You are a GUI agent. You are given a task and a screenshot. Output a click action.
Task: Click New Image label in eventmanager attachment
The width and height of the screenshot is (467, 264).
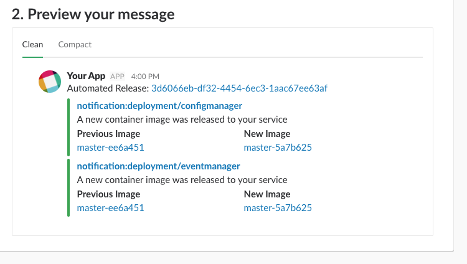pos(267,194)
